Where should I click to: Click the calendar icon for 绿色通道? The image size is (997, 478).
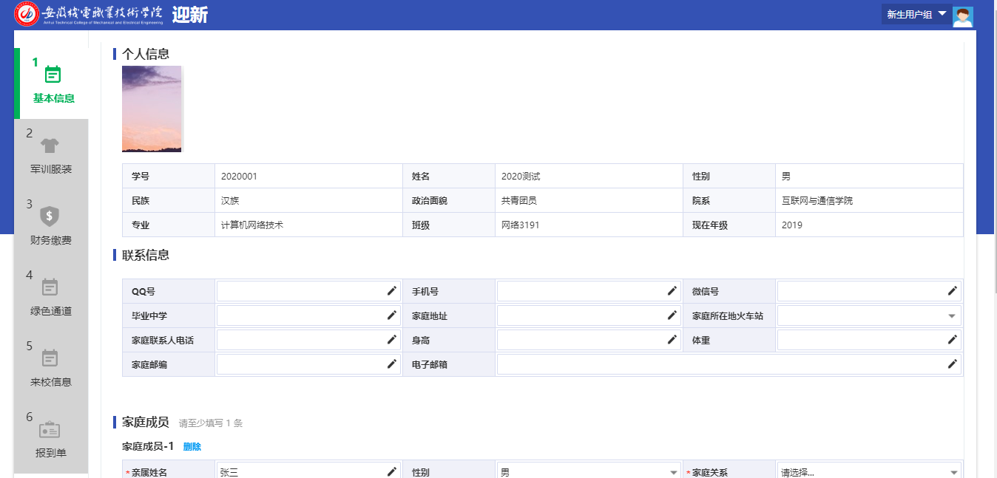coord(50,287)
